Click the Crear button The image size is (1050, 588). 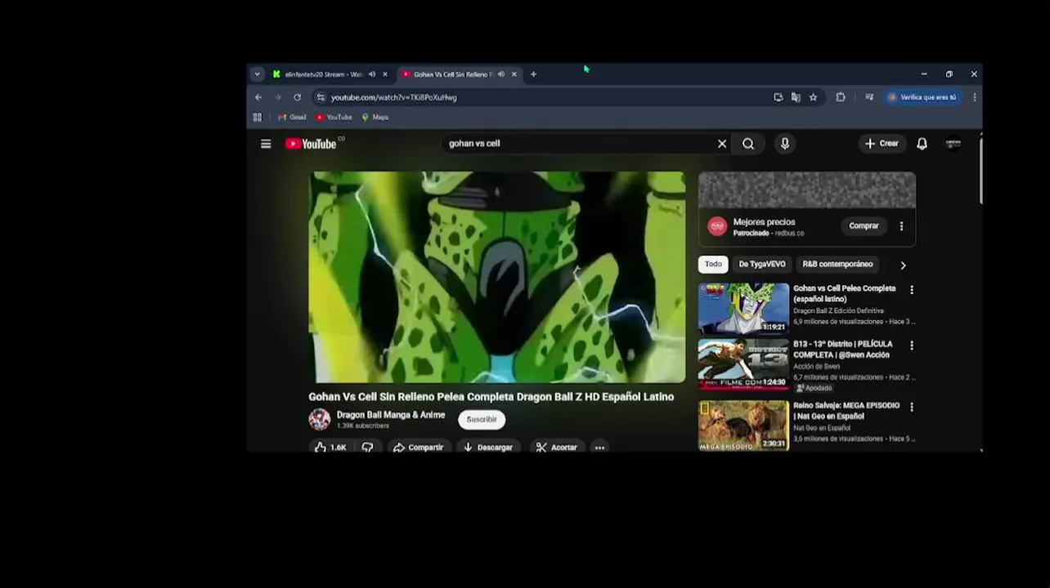pyautogui.click(x=882, y=144)
